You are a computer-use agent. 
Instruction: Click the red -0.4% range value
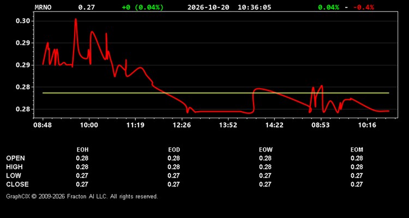[364, 7]
